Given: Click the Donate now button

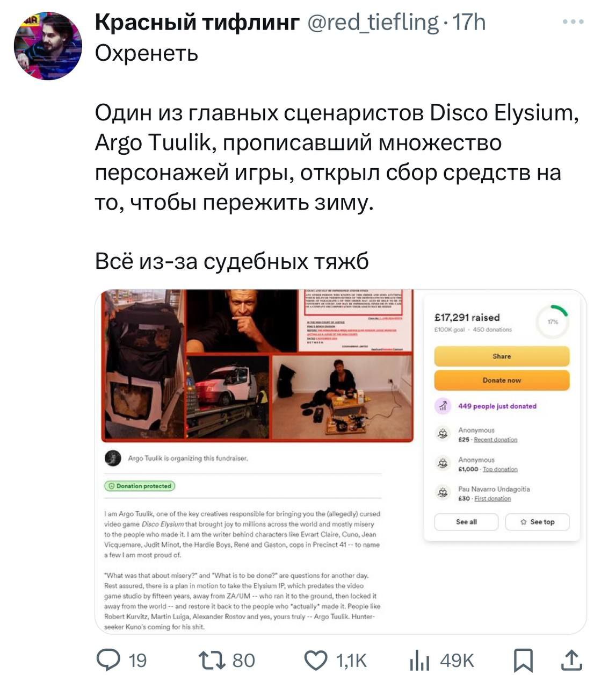Looking at the screenshot, I should click(502, 380).
